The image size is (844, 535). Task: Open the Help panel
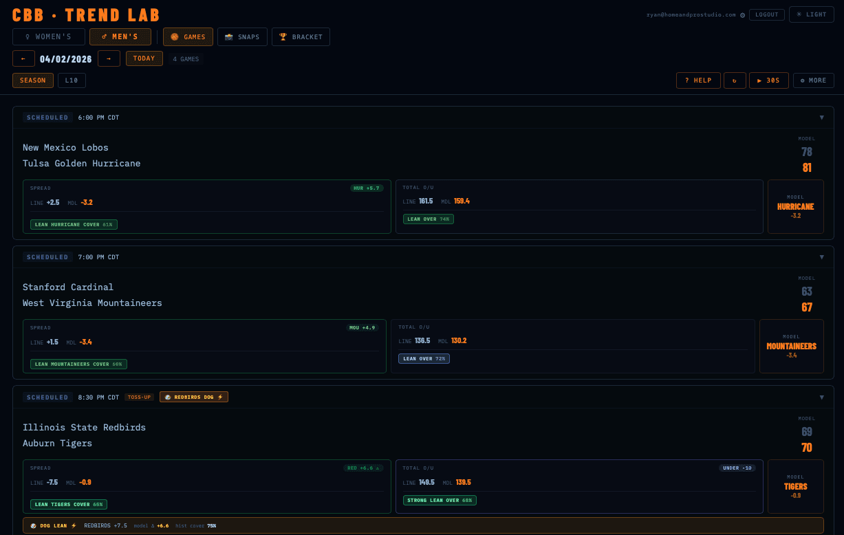pyautogui.click(x=698, y=80)
